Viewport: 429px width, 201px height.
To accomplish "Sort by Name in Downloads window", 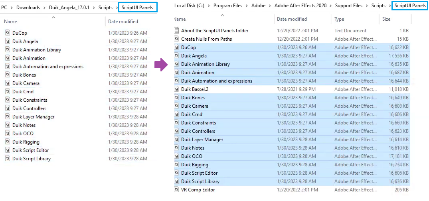I will (x=10, y=21).
